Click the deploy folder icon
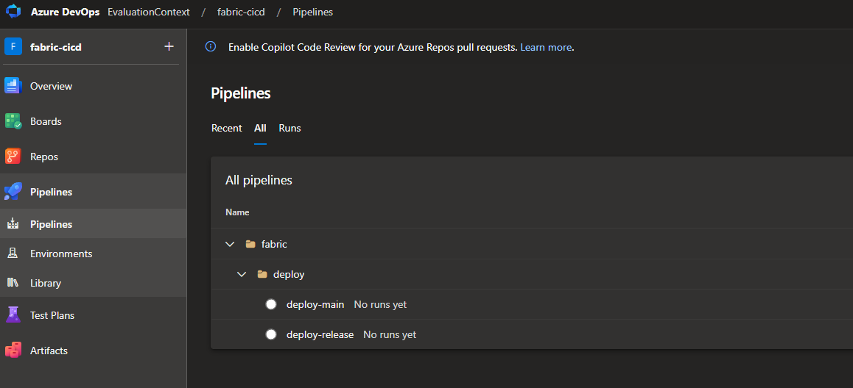The width and height of the screenshot is (853, 388). pos(262,275)
